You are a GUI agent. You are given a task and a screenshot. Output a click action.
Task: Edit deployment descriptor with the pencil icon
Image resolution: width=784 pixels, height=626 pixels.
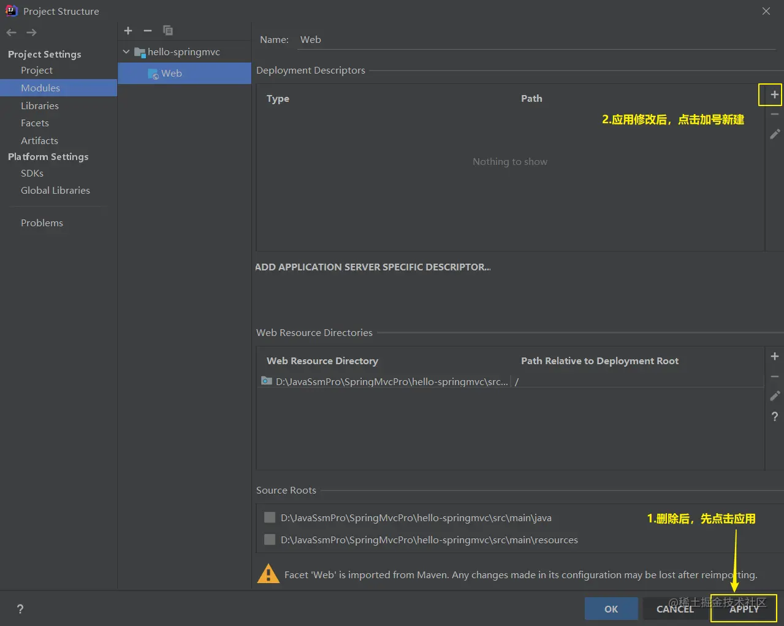point(775,134)
